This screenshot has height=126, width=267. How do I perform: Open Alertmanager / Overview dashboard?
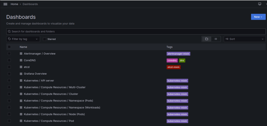pos(40,54)
